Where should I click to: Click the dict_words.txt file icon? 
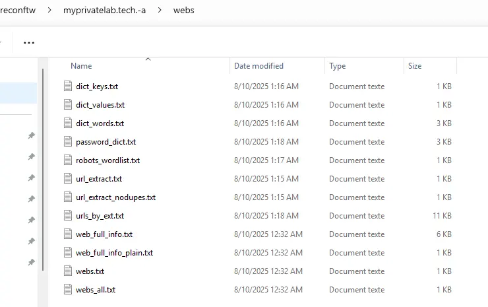pyautogui.click(x=67, y=123)
